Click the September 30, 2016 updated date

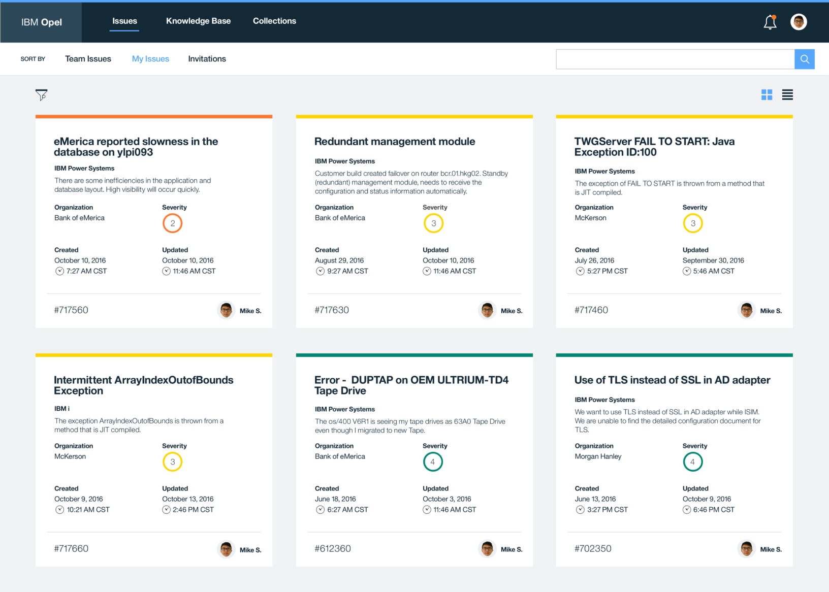tap(713, 260)
